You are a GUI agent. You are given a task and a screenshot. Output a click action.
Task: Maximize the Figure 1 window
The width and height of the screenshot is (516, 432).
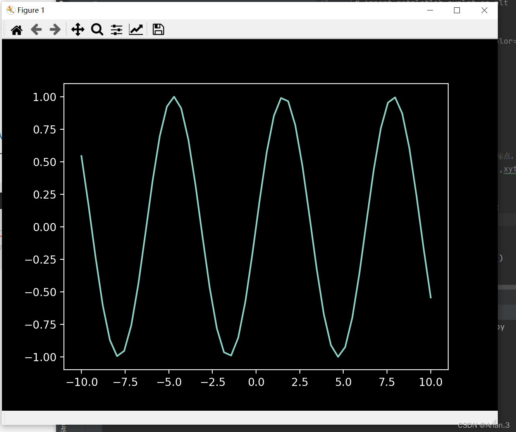click(x=457, y=10)
